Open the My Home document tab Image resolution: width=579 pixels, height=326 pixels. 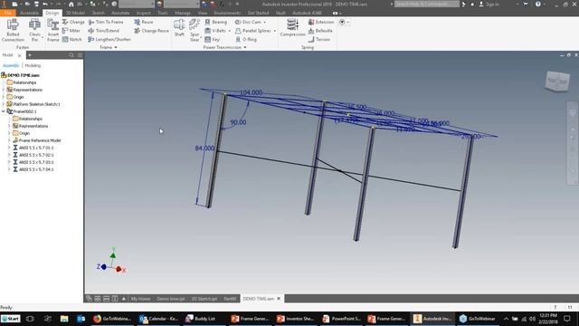[141, 299]
